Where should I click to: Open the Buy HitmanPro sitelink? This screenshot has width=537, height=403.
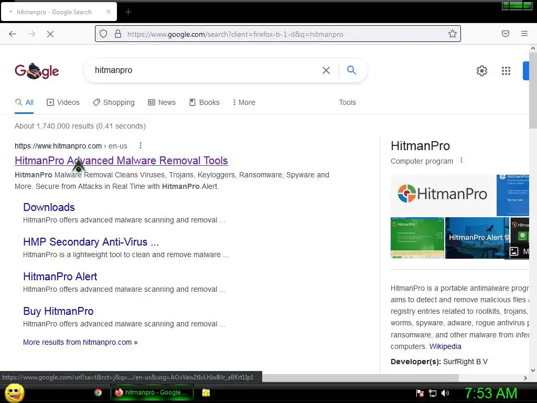58,311
